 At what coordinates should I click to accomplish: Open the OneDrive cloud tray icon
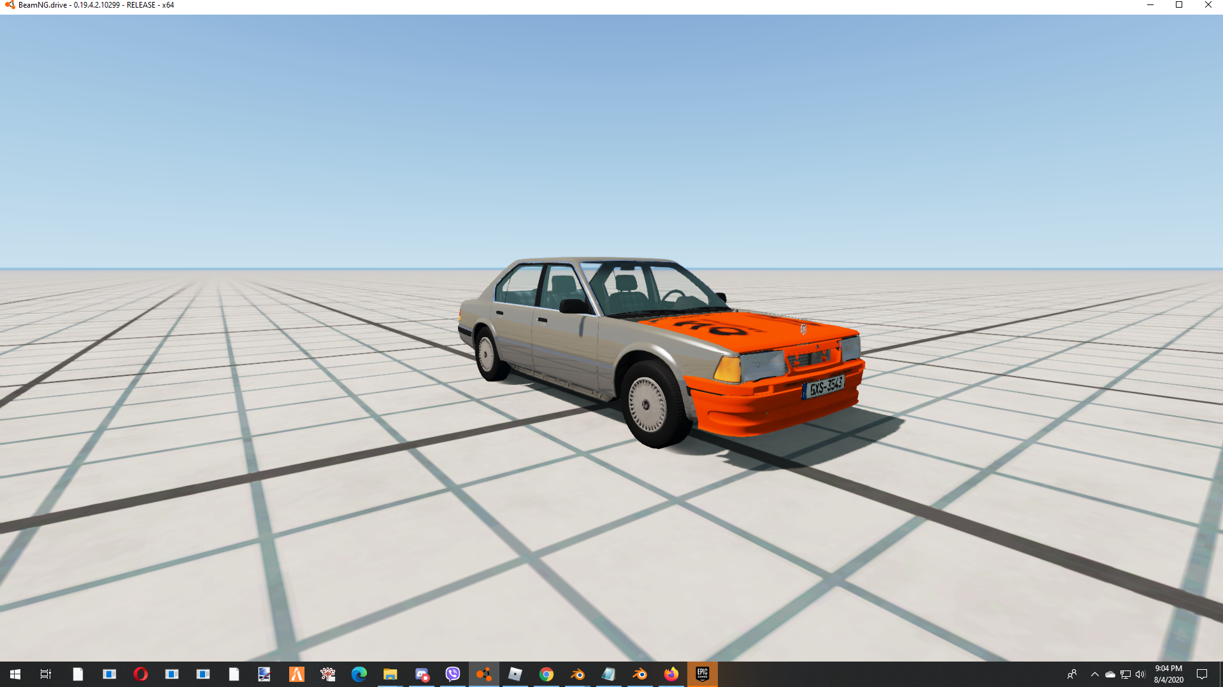(1110, 674)
